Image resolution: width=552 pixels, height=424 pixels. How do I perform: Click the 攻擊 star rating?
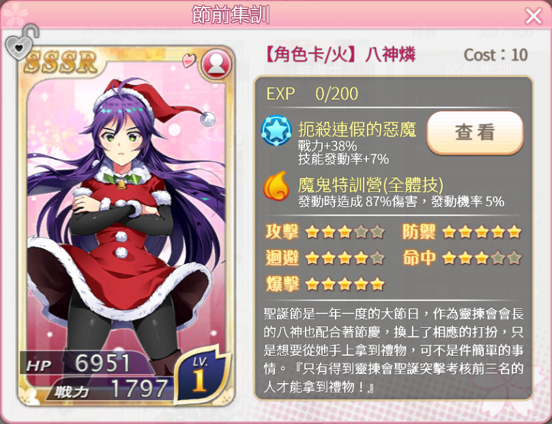345,232
